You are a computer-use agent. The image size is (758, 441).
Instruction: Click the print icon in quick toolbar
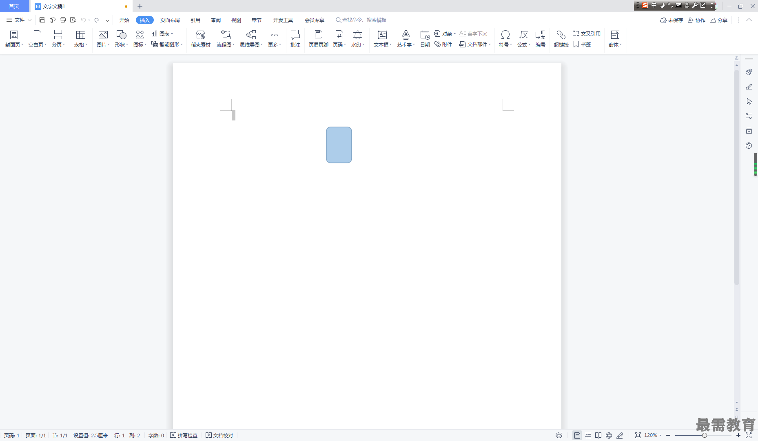click(x=63, y=20)
